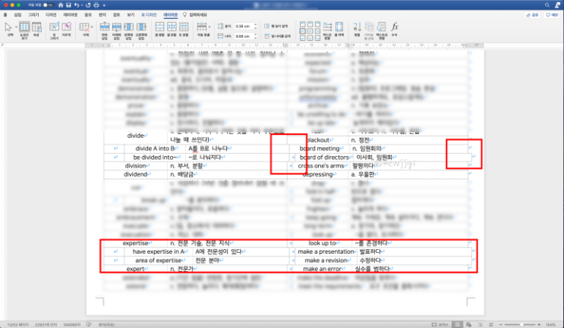Select the table Eraser tool
Image resolution: width=564 pixels, height=328 pixels.
pos(67,27)
